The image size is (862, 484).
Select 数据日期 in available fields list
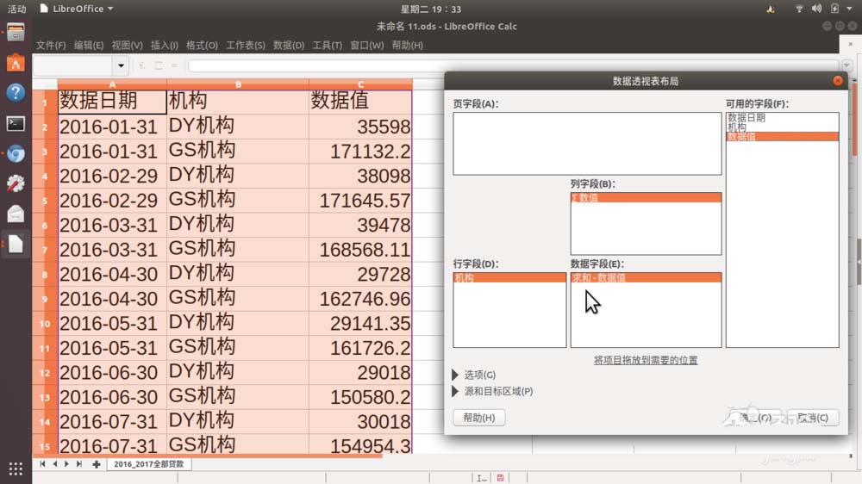[746, 118]
